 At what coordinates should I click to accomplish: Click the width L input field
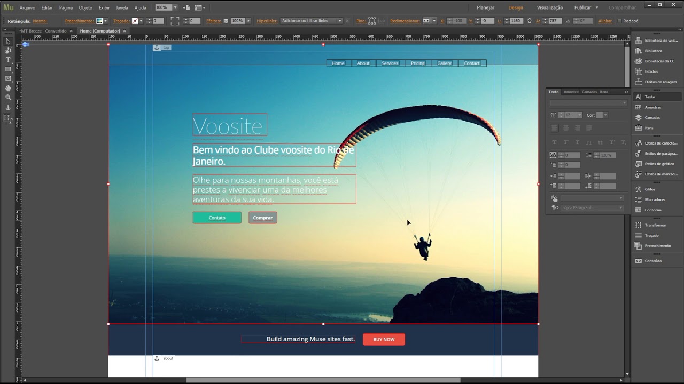(x=516, y=21)
